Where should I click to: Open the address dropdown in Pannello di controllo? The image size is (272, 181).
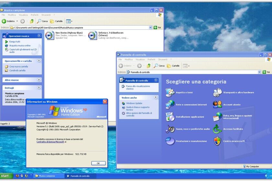259,72
